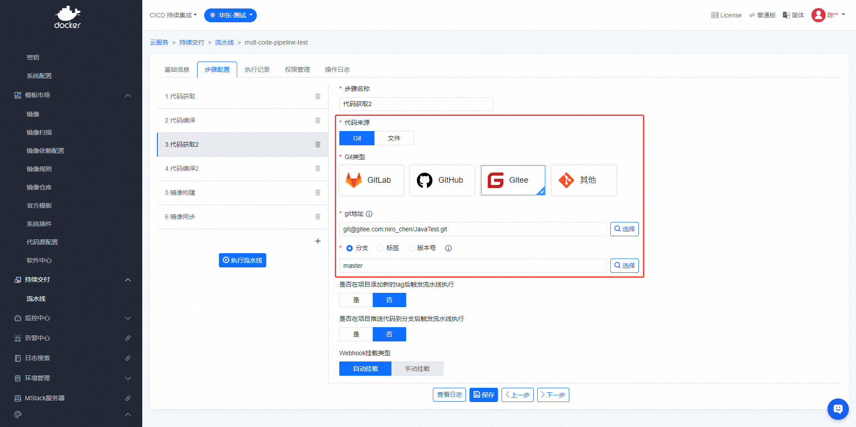
Task: Delete step 1.代码获取 with trash icon
Action: [318, 96]
